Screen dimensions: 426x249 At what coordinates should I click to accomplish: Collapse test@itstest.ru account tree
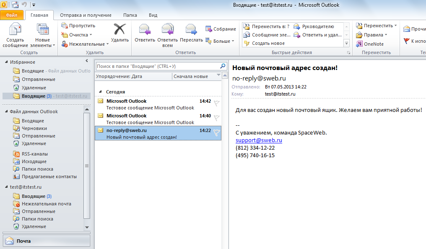7,187
